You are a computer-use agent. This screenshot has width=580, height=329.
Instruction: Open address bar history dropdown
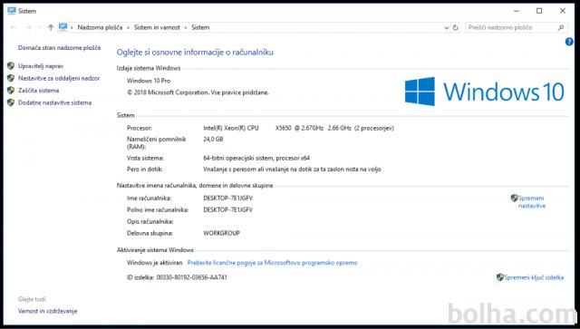pos(447,28)
